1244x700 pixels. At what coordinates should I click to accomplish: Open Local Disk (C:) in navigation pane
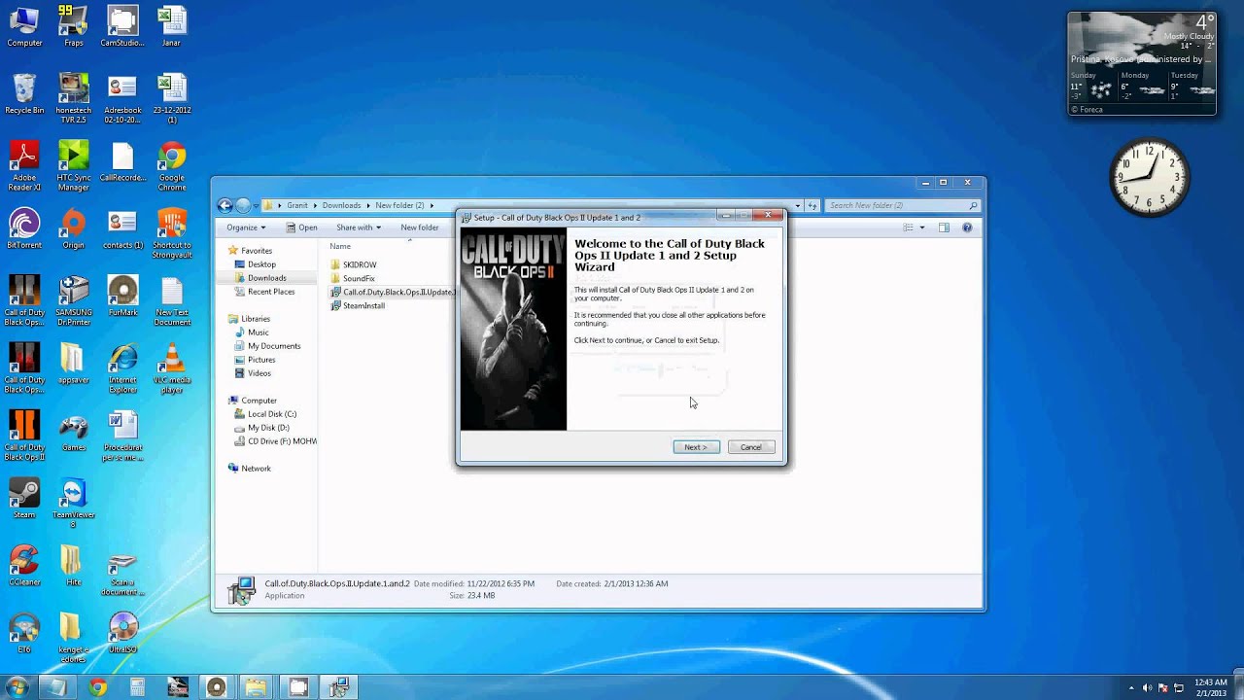[x=272, y=414]
